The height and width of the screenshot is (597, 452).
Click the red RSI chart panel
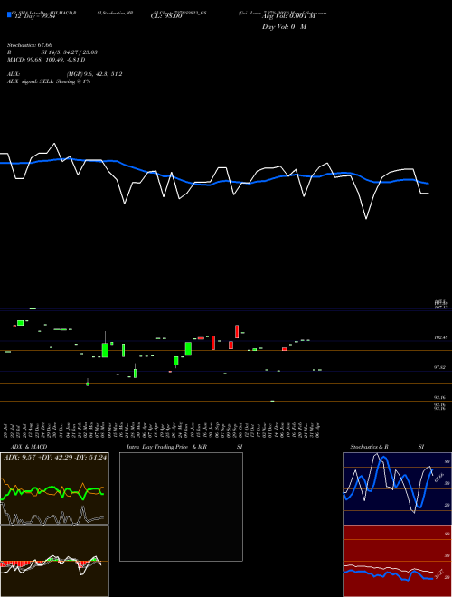tap(397, 561)
